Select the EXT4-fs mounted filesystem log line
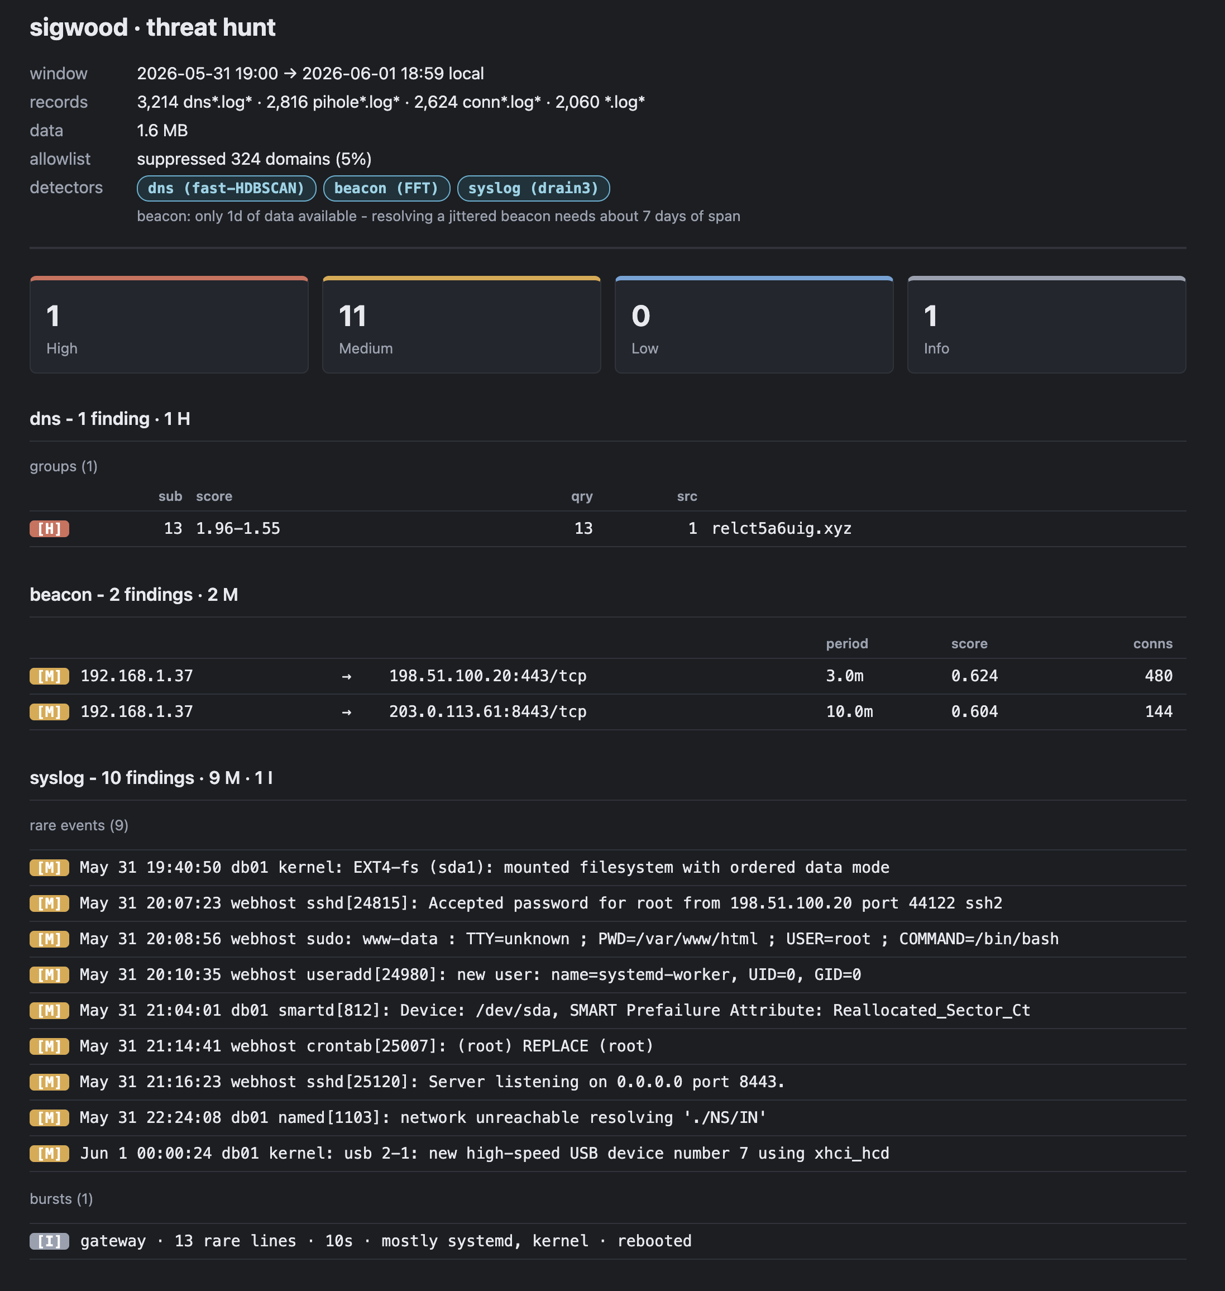This screenshot has width=1225, height=1291. tap(485, 868)
